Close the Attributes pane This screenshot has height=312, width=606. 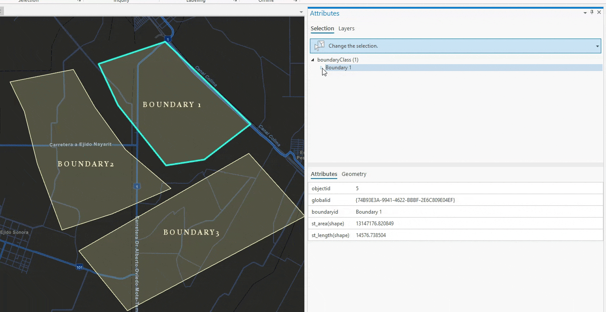pos(599,13)
